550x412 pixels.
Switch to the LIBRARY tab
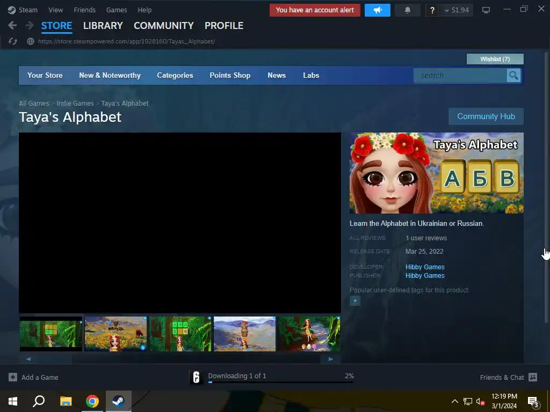(103, 26)
